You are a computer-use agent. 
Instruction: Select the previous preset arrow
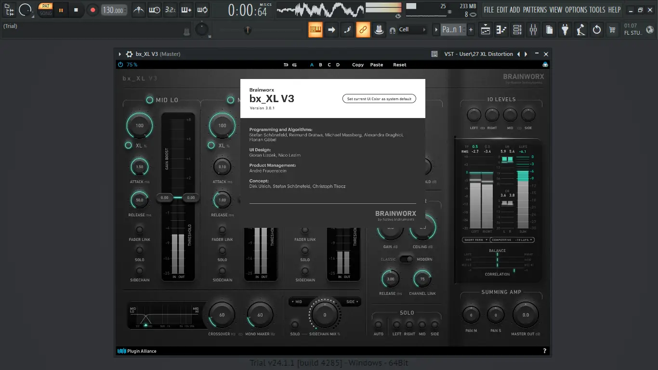[x=518, y=54]
